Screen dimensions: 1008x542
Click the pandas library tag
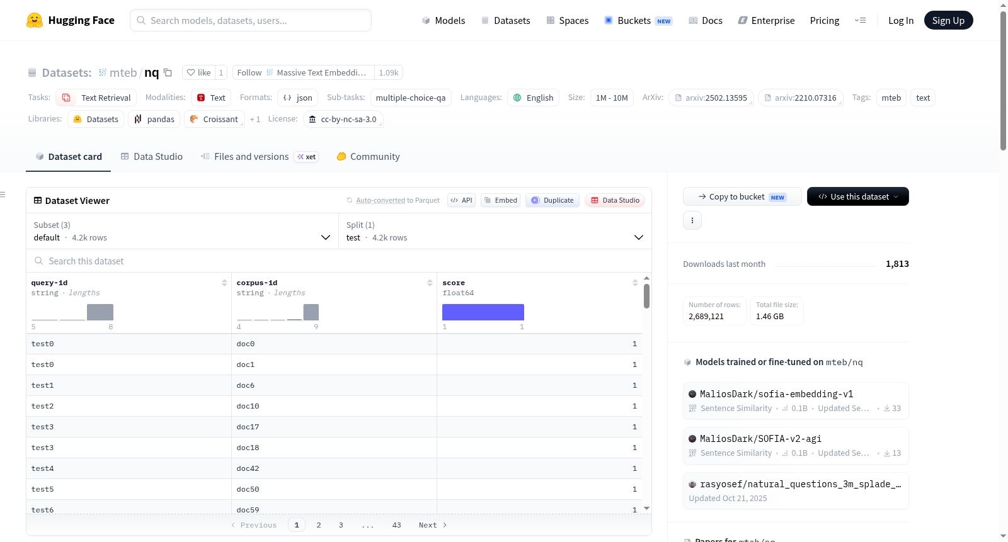(154, 119)
